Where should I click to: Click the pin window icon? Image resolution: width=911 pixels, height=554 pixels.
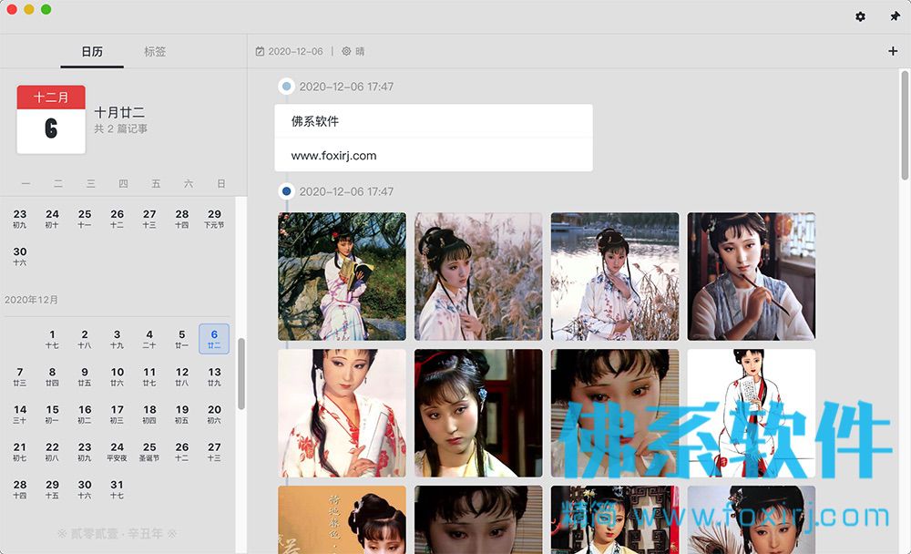click(x=895, y=17)
